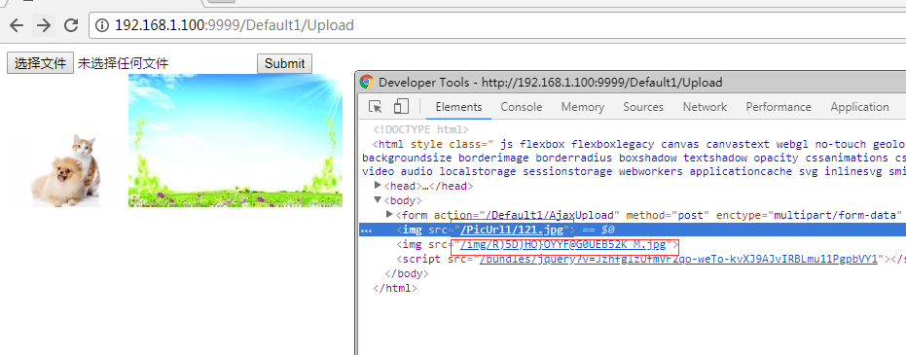Viewport: 906px width, 355px height.
Task: Show site info with the address bar icon
Action: coord(101,25)
